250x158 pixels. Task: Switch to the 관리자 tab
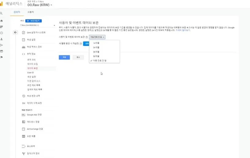tap(17, 12)
